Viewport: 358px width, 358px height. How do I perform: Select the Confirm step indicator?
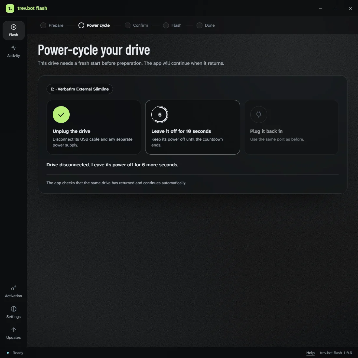(x=136, y=25)
